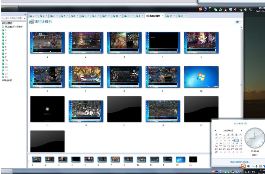Click the network icon in the 20:59 taskbar

pyautogui.click(x=253, y=172)
